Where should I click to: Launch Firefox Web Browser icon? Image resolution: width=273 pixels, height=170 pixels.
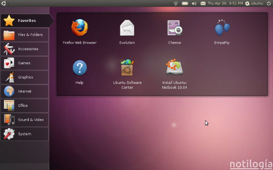click(80, 28)
